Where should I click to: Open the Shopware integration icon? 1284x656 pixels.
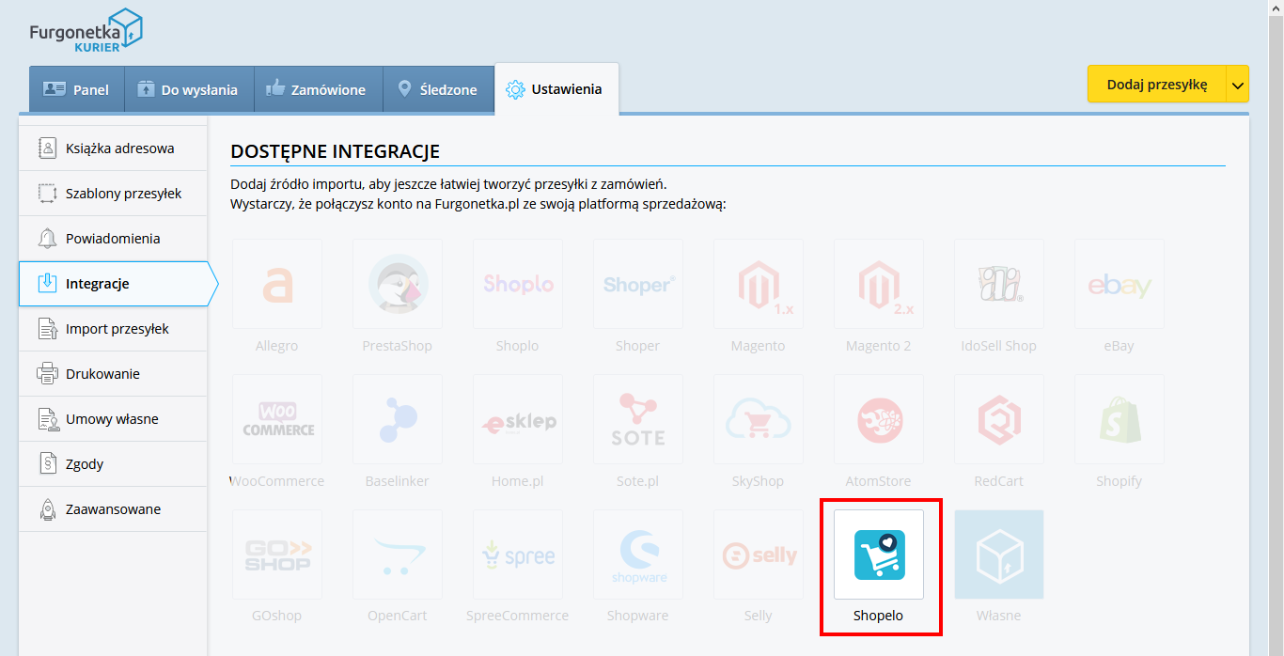pyautogui.click(x=637, y=554)
